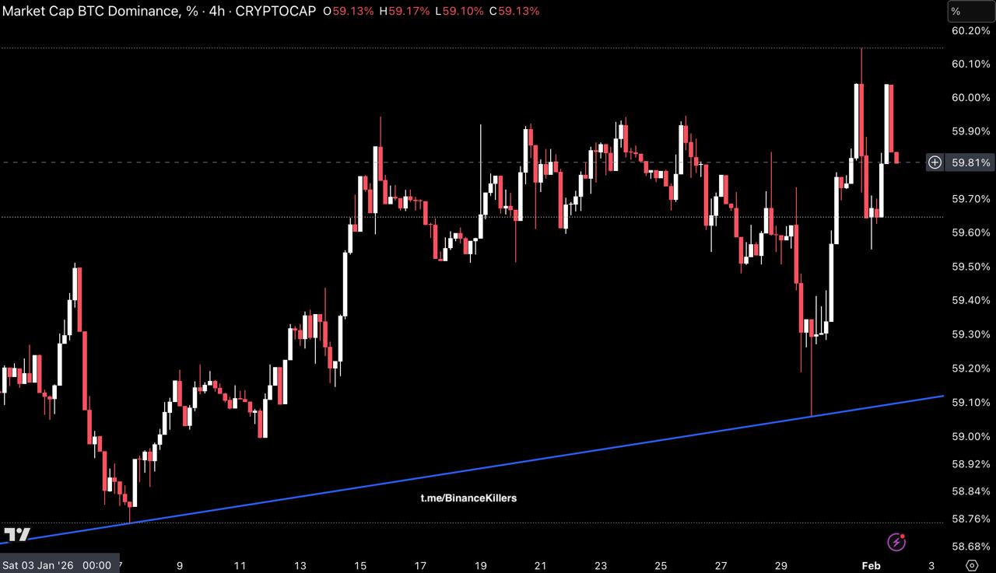Select the CRYPTOCAP source label
996x573 pixels.
(275, 11)
